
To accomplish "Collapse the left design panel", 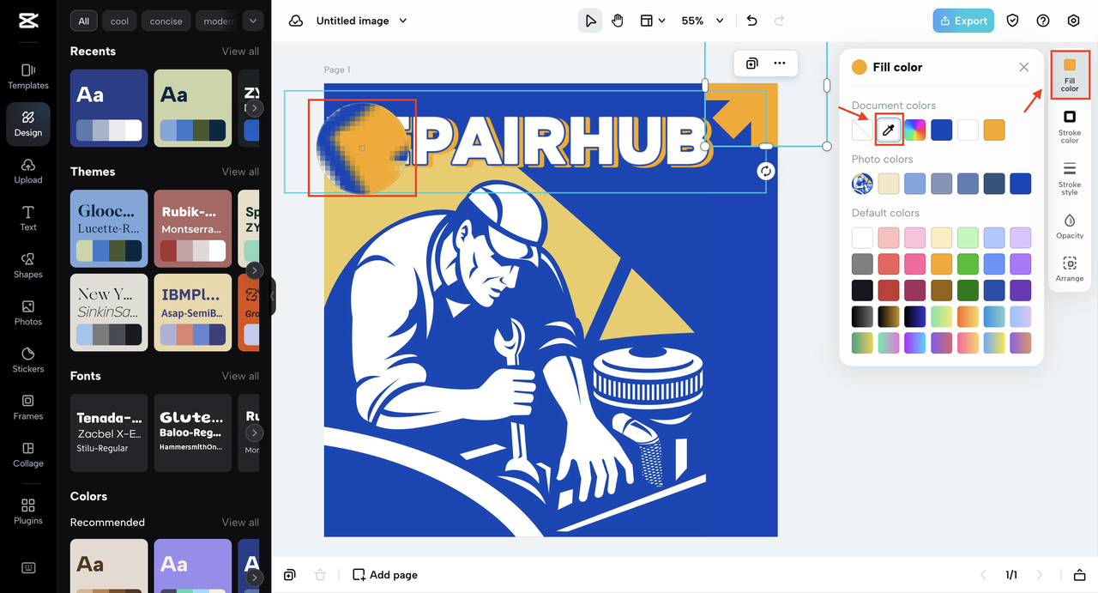I will coord(273,296).
